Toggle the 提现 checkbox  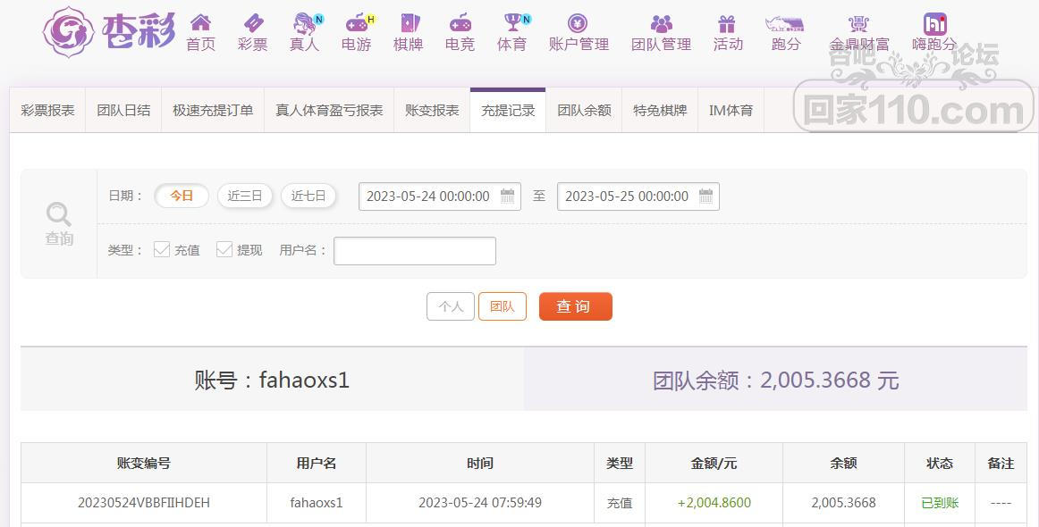[224, 250]
